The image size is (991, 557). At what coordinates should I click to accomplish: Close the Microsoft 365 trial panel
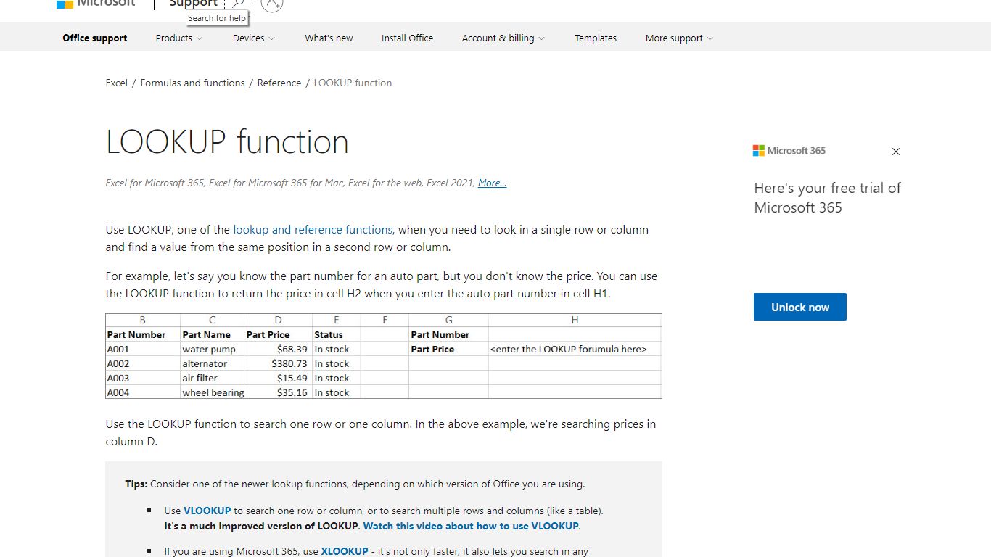pyautogui.click(x=895, y=152)
